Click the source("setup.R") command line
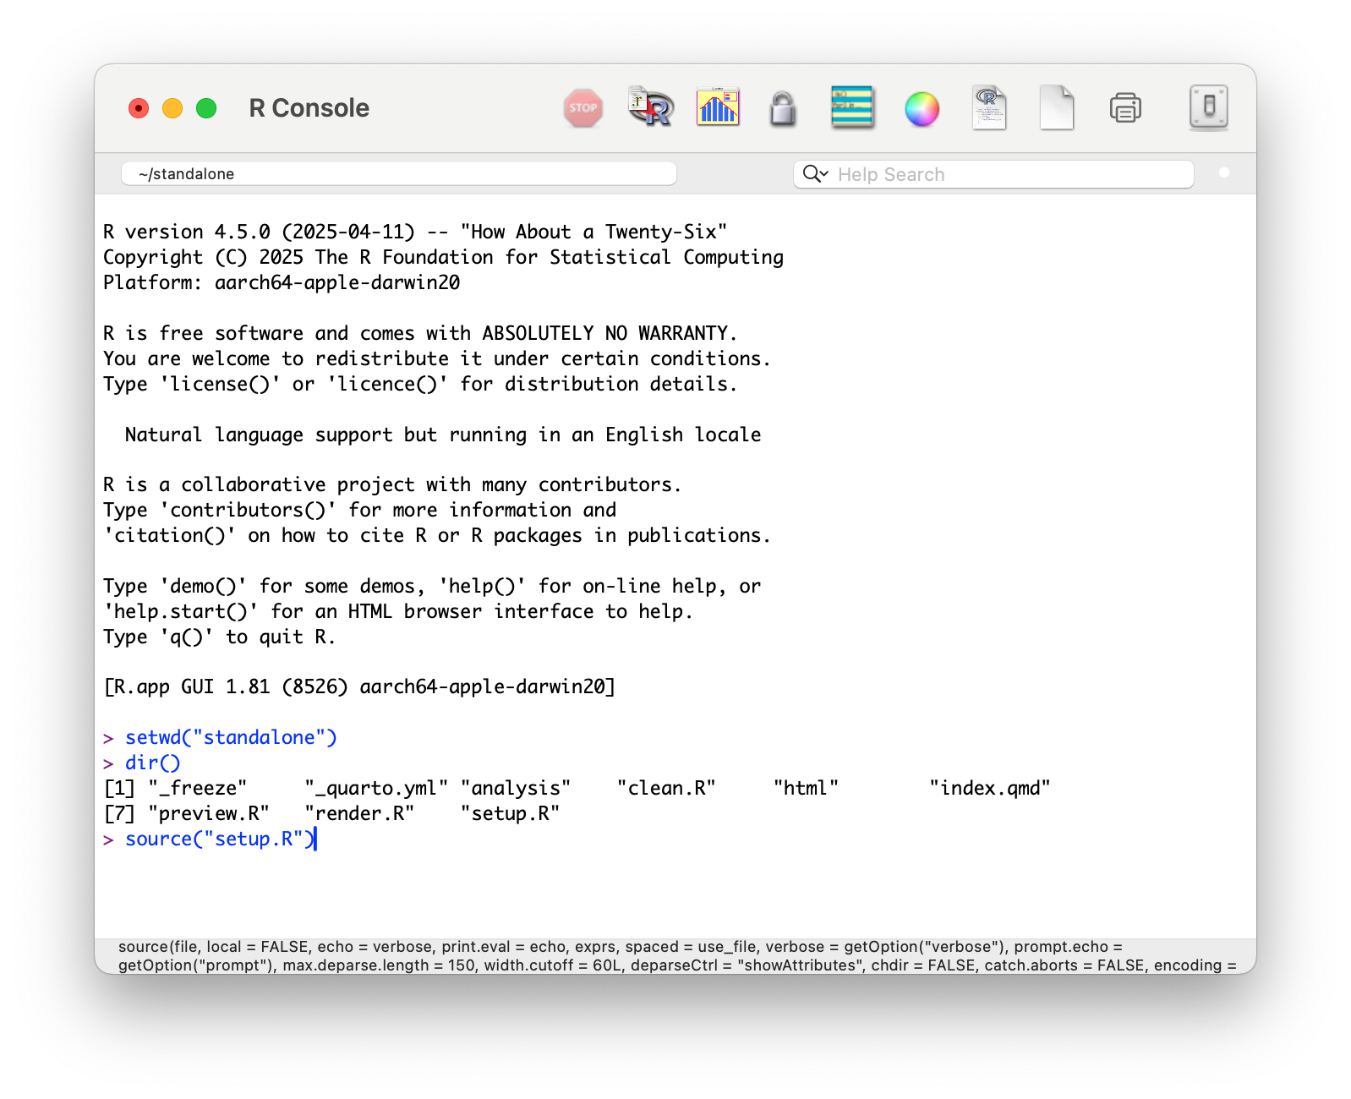Image resolution: width=1351 pixels, height=1099 pixels. click(221, 839)
